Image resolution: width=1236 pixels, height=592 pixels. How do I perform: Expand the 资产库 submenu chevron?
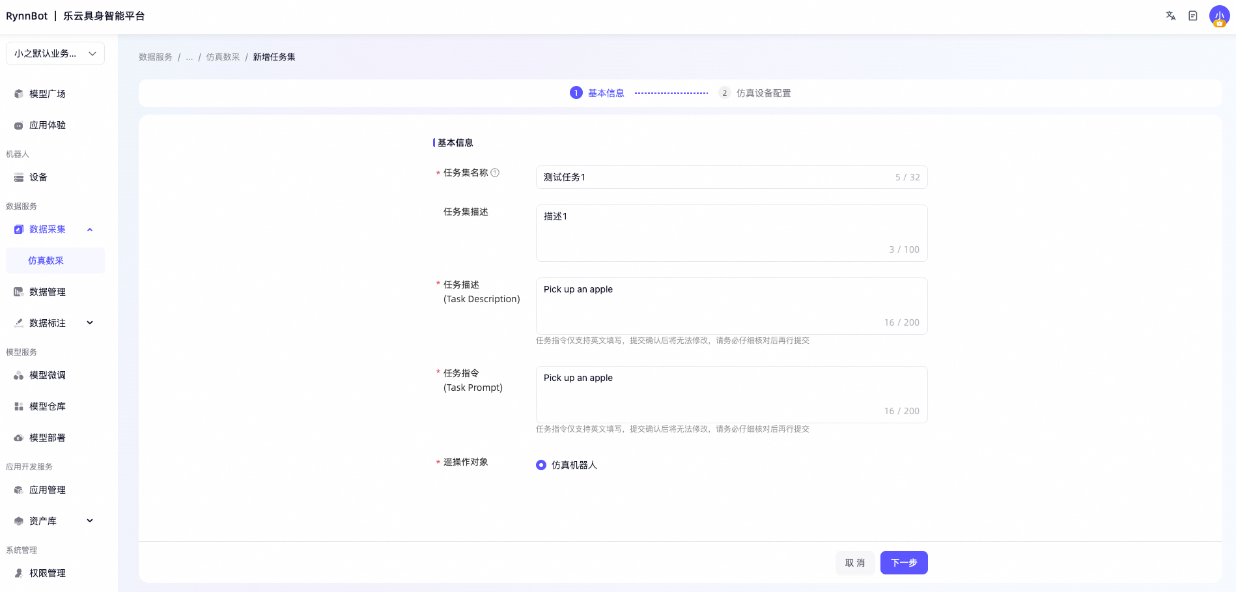(90, 521)
